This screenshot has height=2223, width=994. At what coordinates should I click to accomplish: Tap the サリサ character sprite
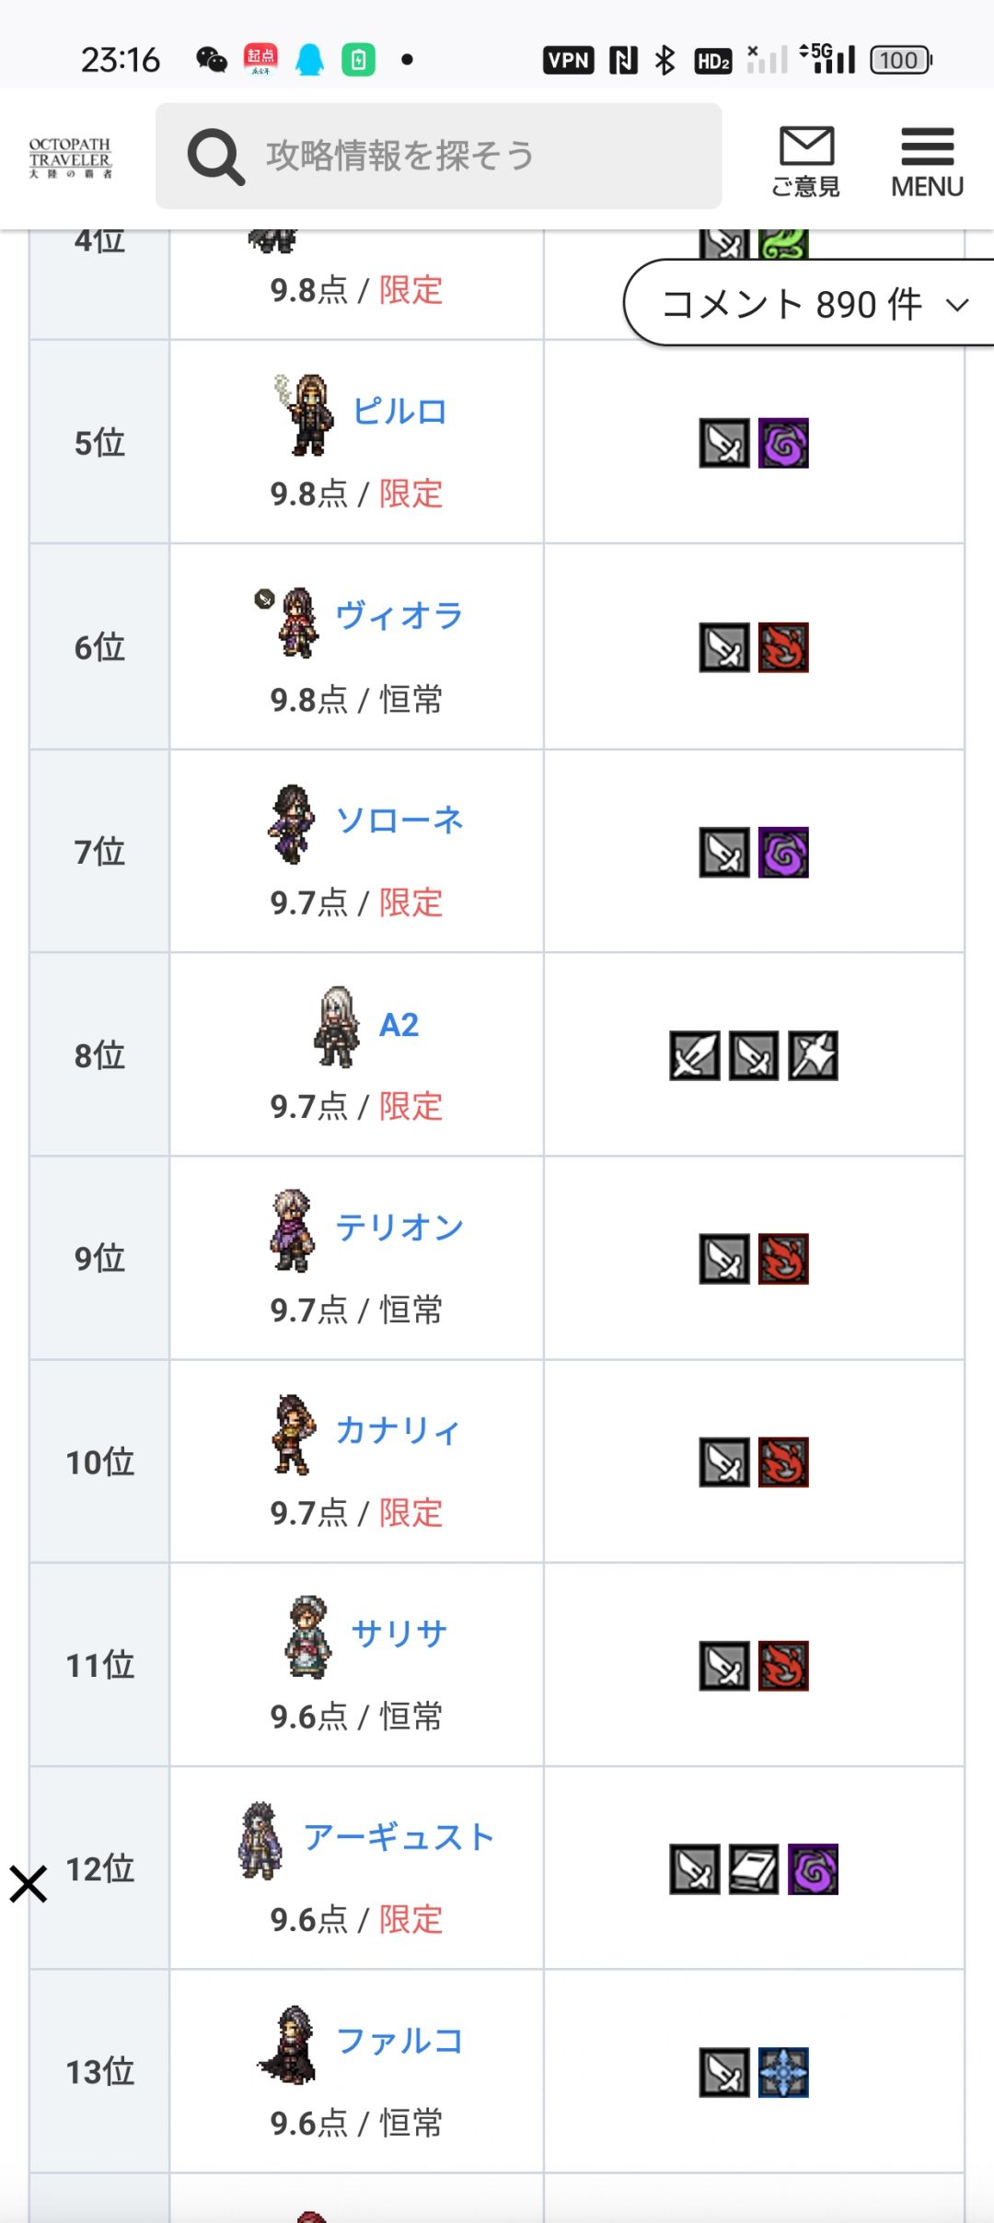[307, 1636]
